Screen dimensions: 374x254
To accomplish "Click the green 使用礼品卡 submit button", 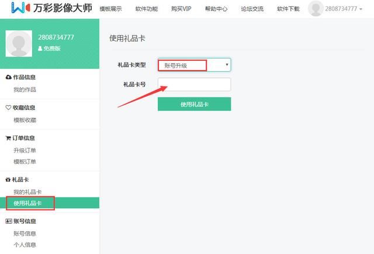I will click(x=195, y=104).
